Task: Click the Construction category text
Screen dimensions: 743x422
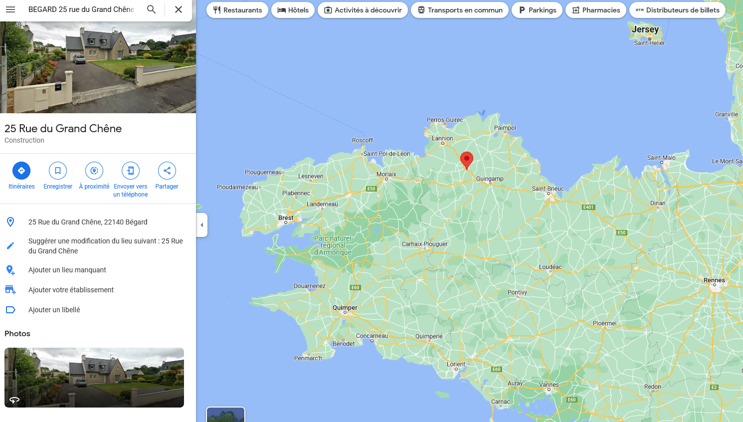Action: (24, 140)
